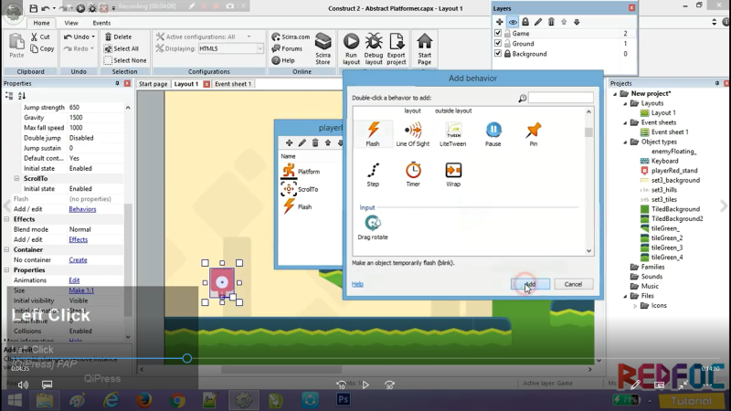Click Export project icon
731x411 pixels.
coord(397,49)
